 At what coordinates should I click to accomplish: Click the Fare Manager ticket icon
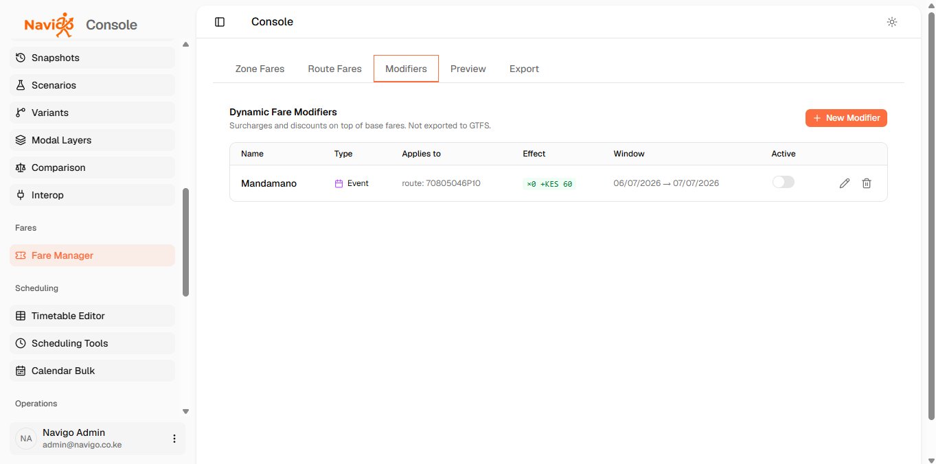(x=21, y=255)
